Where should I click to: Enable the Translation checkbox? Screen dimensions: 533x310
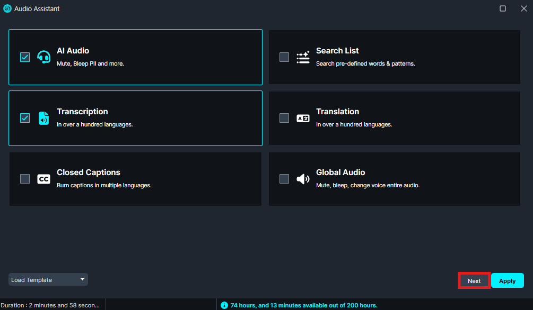[x=284, y=118]
